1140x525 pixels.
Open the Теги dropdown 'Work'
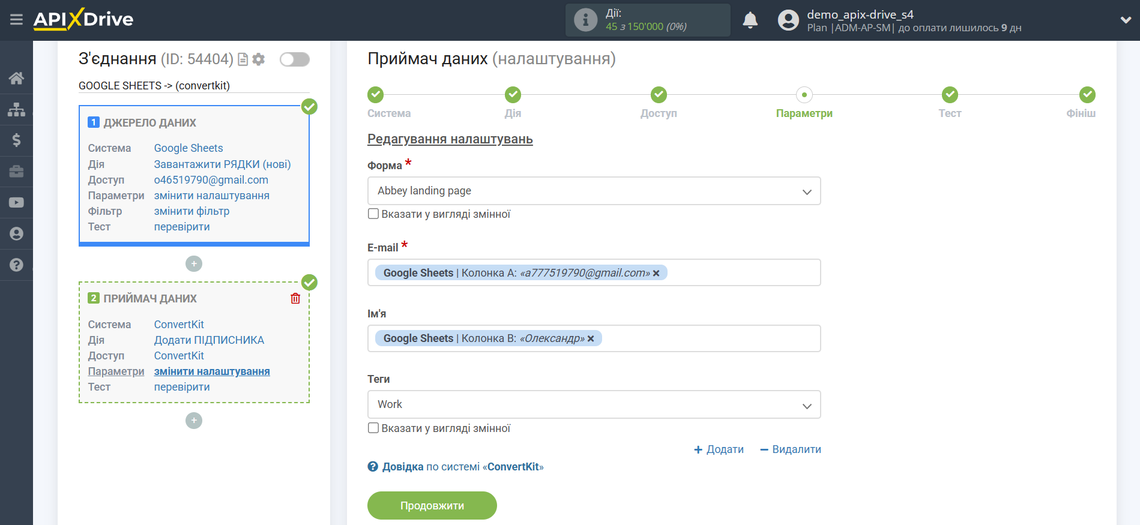594,404
